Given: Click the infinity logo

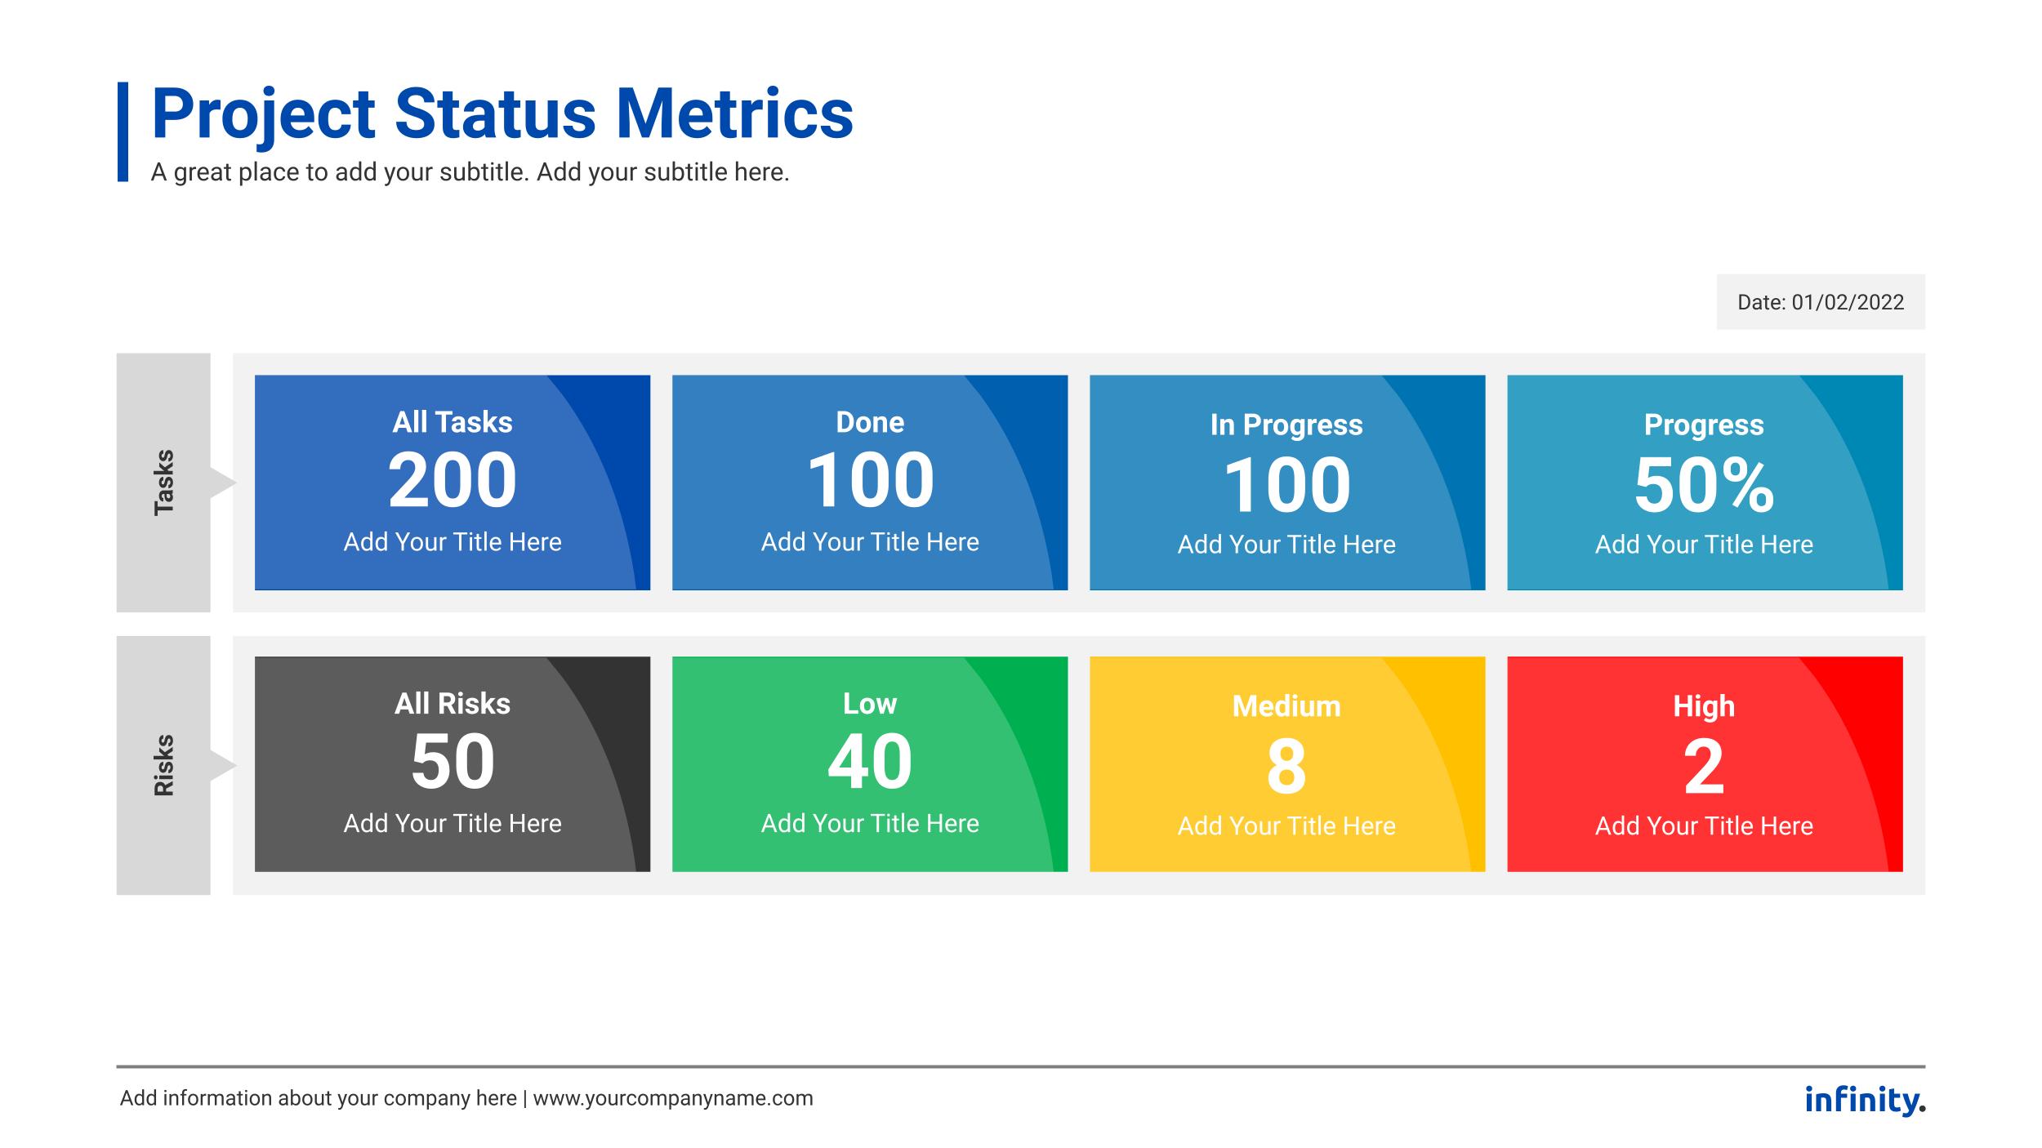Looking at the screenshot, I should [1864, 1099].
